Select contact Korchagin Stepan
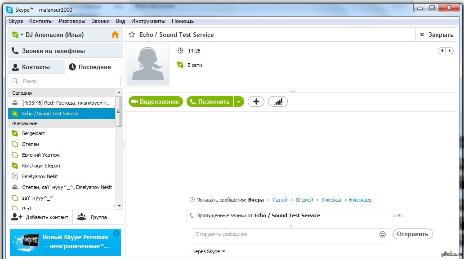464x259 pixels. pyautogui.click(x=62, y=166)
